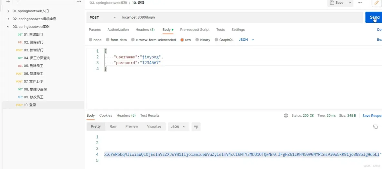
Task: Open the sidebar filter icon
Action: 18,2
